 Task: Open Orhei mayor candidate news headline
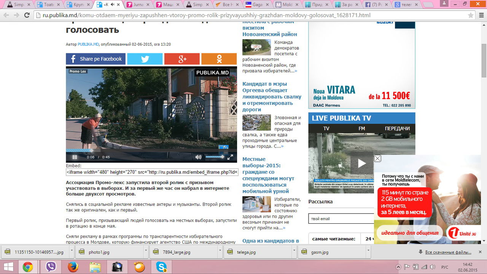(272, 96)
